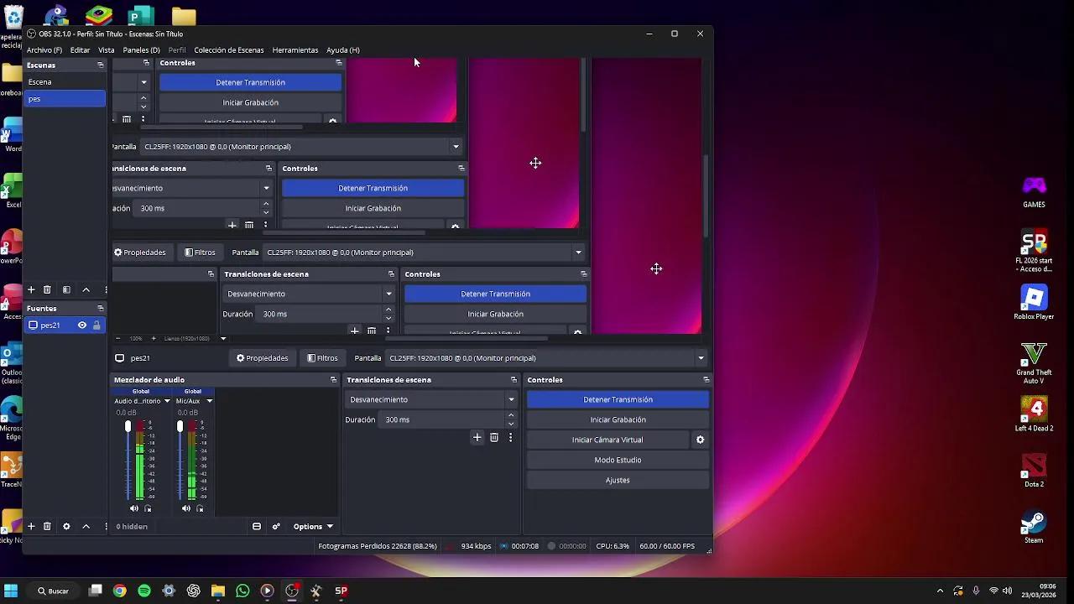Click bottom Detener Transmisión button

pos(618,399)
